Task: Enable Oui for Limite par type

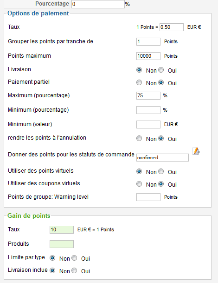Action: point(74,258)
